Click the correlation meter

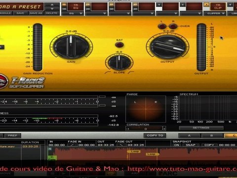[x=146, y=129]
